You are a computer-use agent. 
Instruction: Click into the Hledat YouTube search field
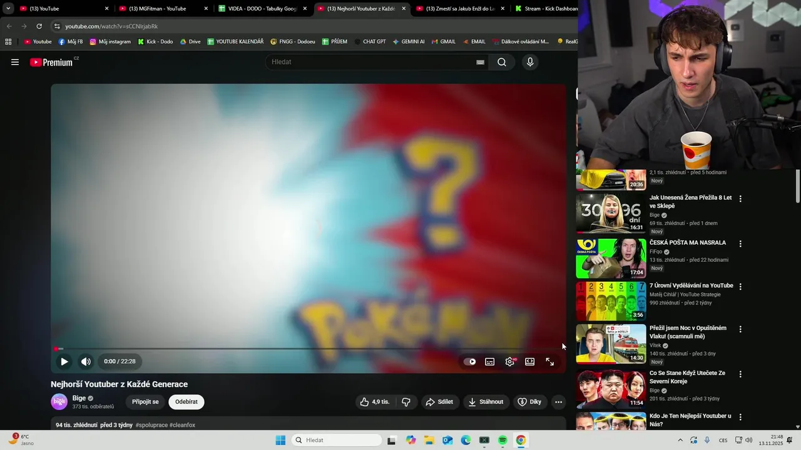pos(369,62)
